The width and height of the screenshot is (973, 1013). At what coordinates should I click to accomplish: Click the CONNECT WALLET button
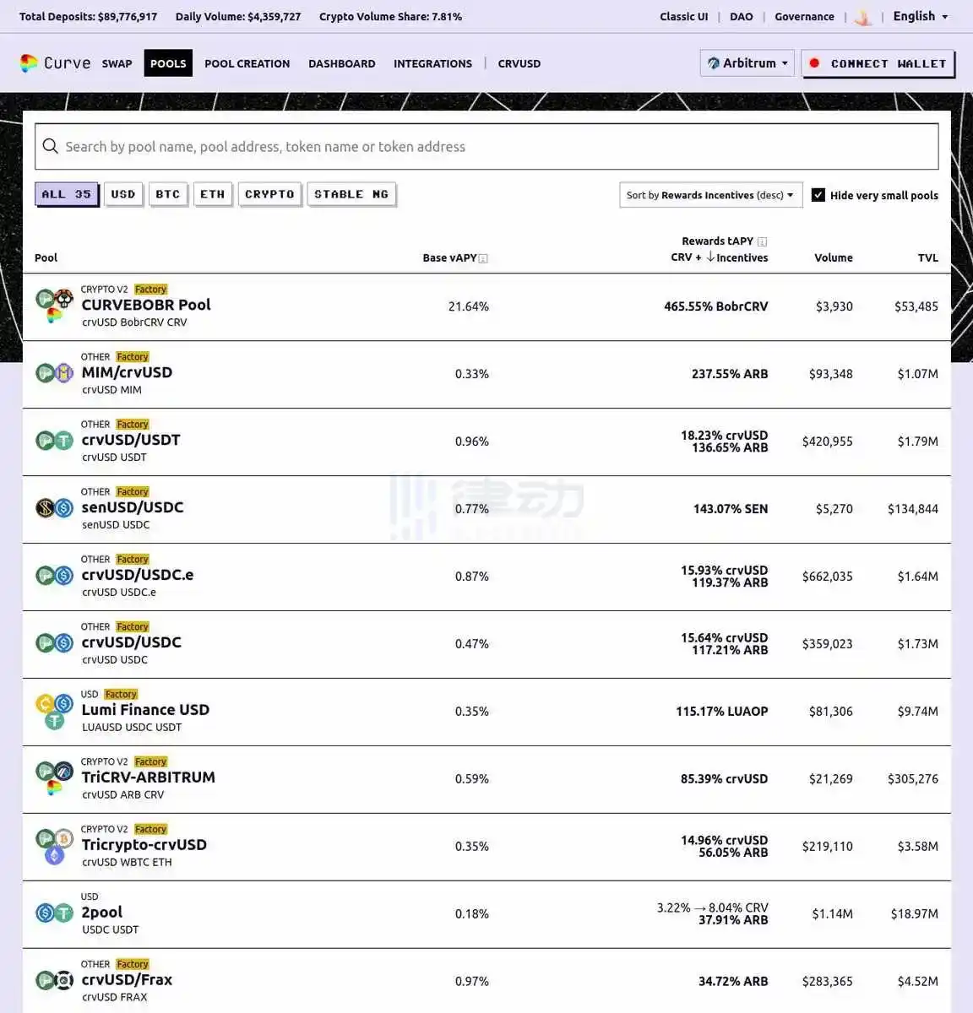(x=878, y=63)
